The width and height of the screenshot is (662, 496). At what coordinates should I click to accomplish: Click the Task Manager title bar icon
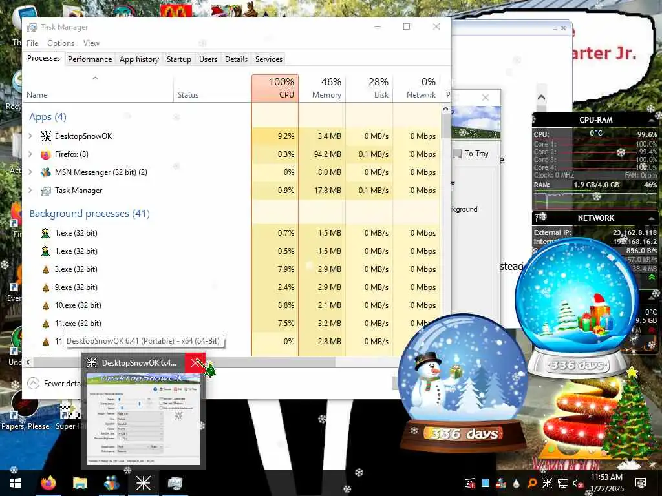(32, 27)
